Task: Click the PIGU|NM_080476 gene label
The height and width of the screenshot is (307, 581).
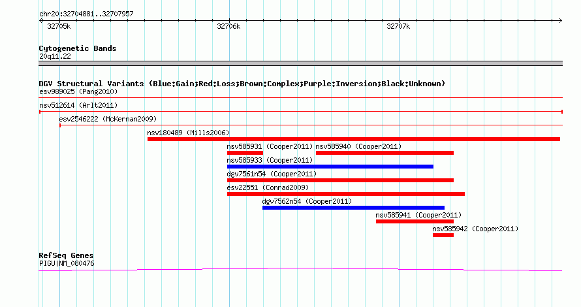Action: coord(67,264)
